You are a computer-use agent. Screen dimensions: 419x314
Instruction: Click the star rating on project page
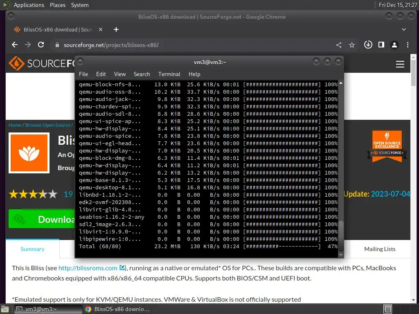(x=33, y=194)
